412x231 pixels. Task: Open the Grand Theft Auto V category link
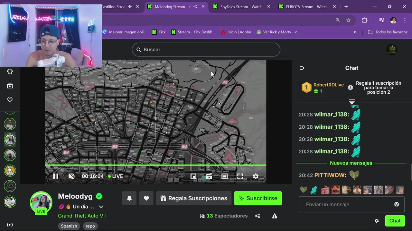81,216
